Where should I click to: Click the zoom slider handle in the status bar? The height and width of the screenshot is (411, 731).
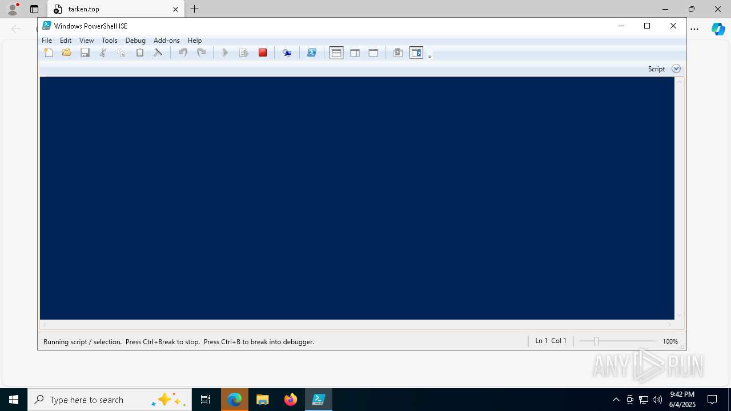596,341
